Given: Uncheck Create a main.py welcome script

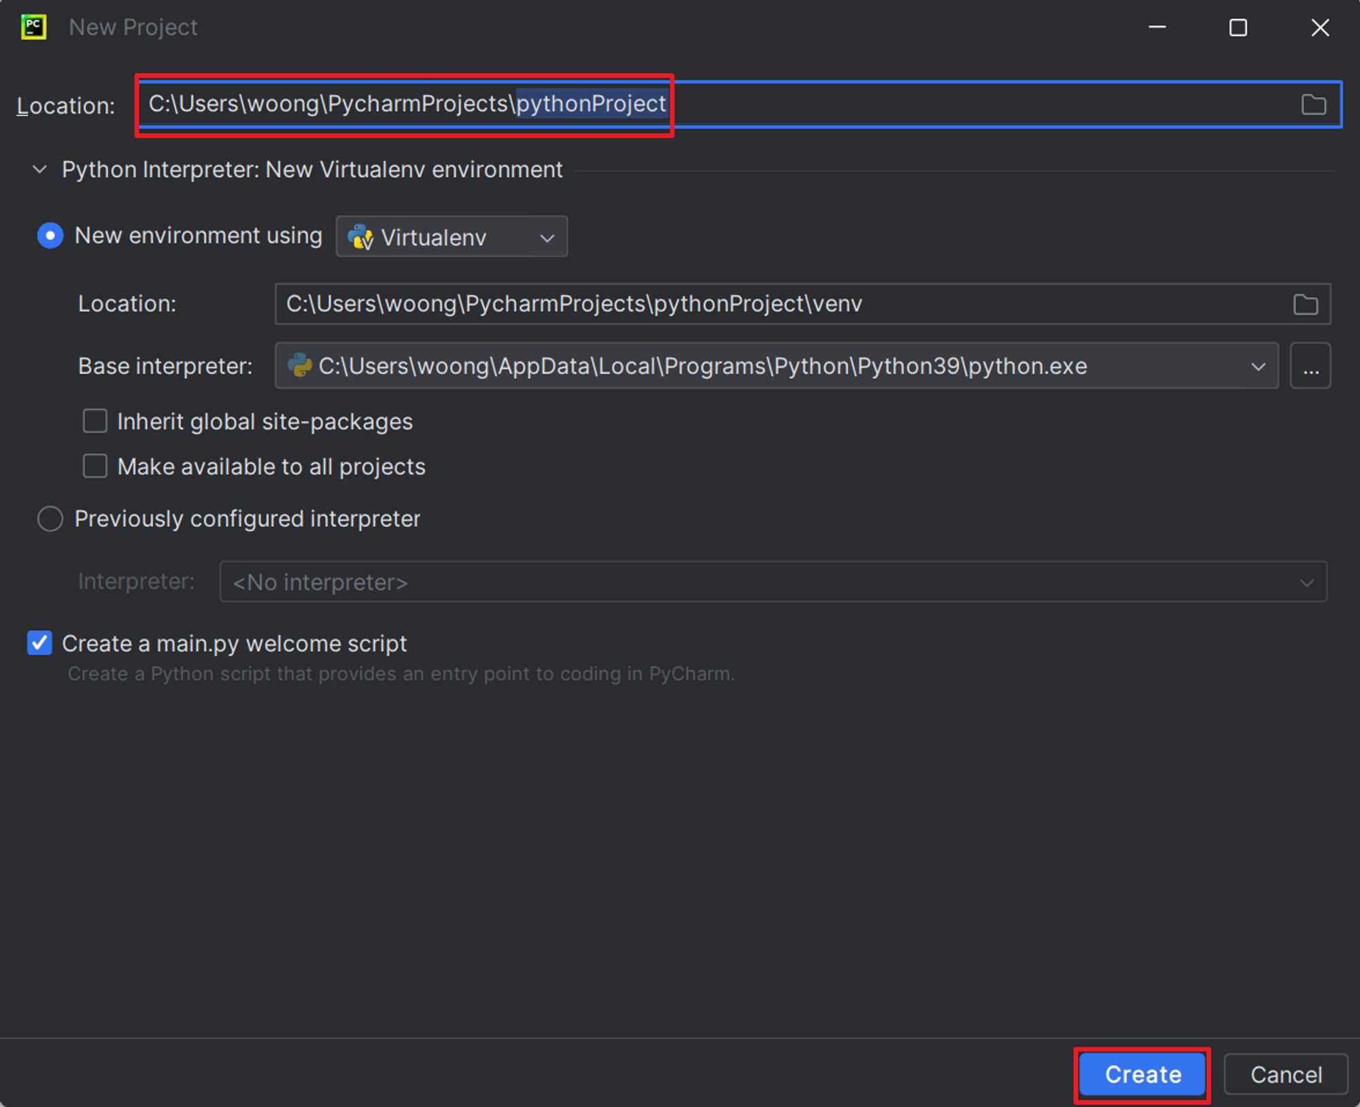Looking at the screenshot, I should coord(40,643).
